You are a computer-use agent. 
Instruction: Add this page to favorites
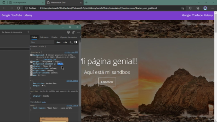(x=182, y=8)
